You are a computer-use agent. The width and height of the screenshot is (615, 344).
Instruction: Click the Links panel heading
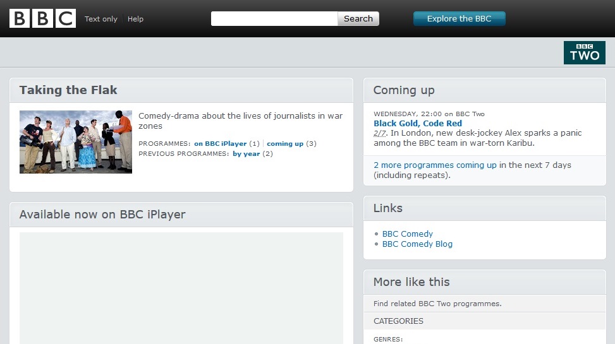pos(388,208)
